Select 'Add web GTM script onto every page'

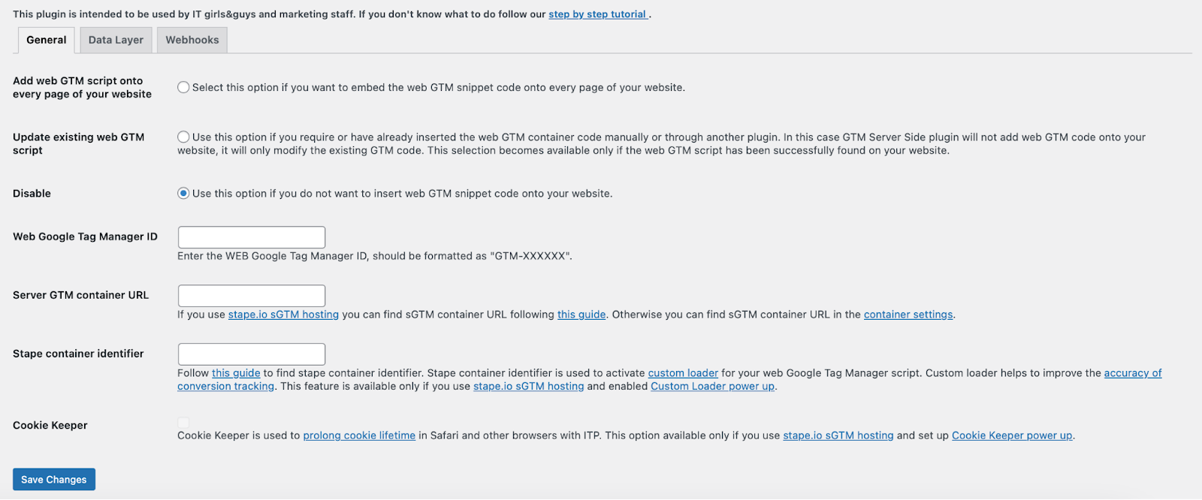click(x=183, y=87)
